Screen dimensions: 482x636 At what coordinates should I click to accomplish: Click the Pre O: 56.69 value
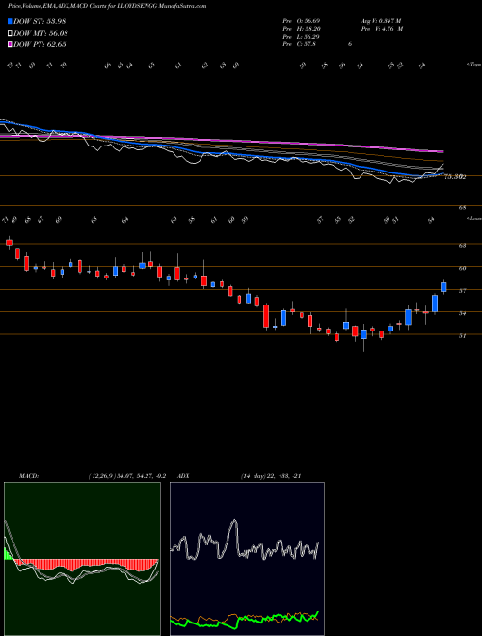(x=303, y=21)
